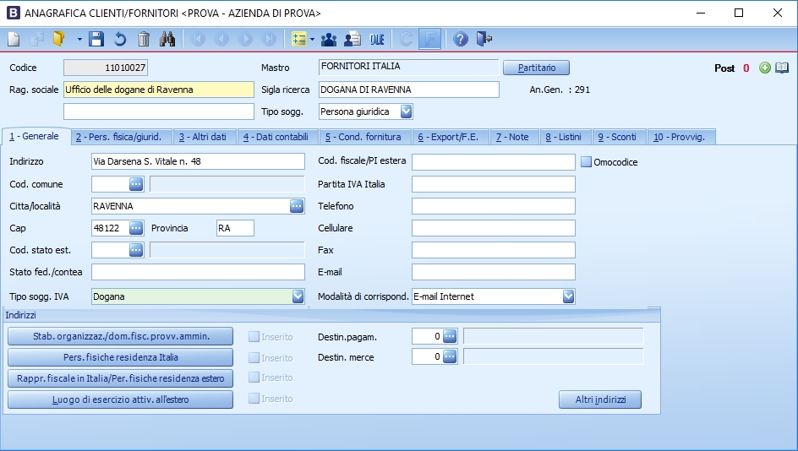Search with the binoculars icon
This screenshot has height=451, width=798.
click(167, 39)
